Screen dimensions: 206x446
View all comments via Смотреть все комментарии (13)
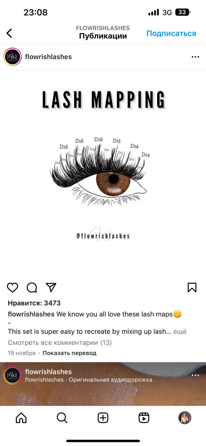60,343
